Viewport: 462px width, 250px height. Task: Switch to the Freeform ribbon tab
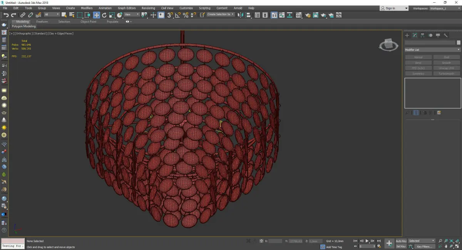tap(42, 22)
